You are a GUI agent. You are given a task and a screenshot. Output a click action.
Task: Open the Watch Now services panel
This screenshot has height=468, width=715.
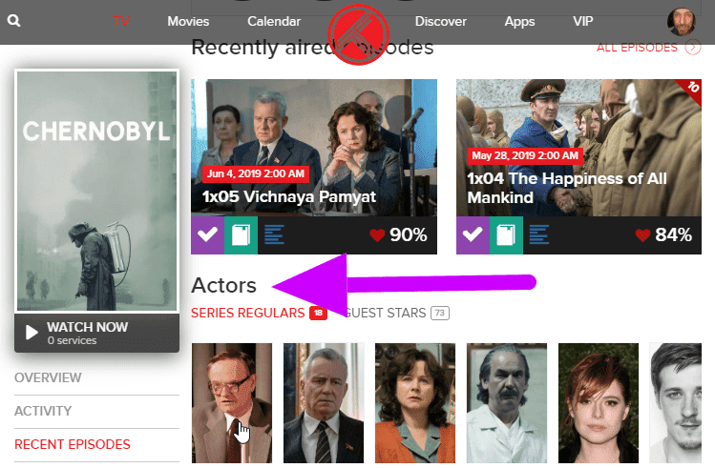point(96,333)
